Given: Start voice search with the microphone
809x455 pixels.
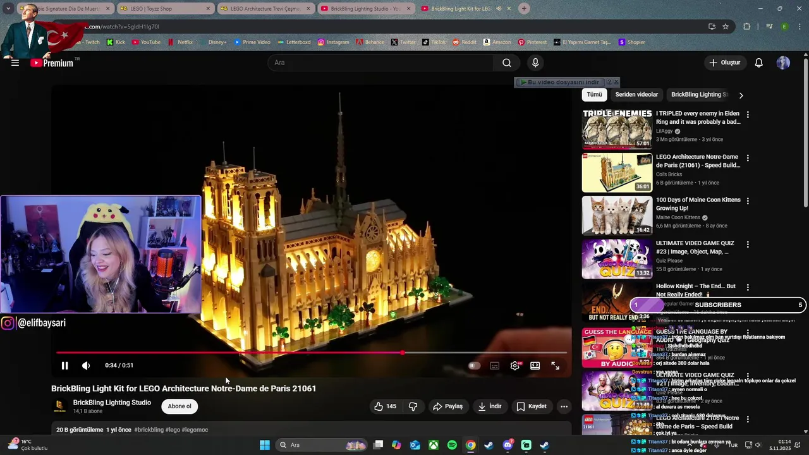Looking at the screenshot, I should (535, 63).
